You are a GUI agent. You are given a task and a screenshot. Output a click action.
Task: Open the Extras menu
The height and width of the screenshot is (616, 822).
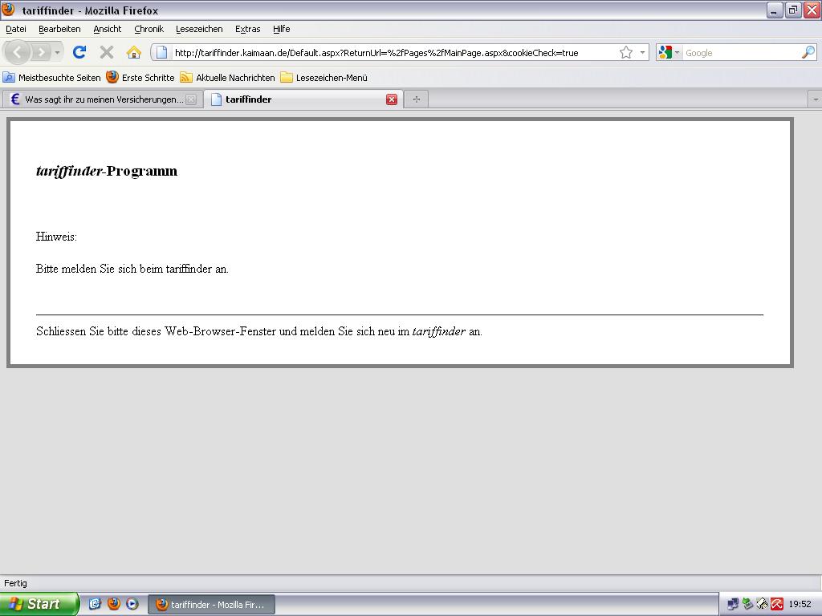[247, 29]
